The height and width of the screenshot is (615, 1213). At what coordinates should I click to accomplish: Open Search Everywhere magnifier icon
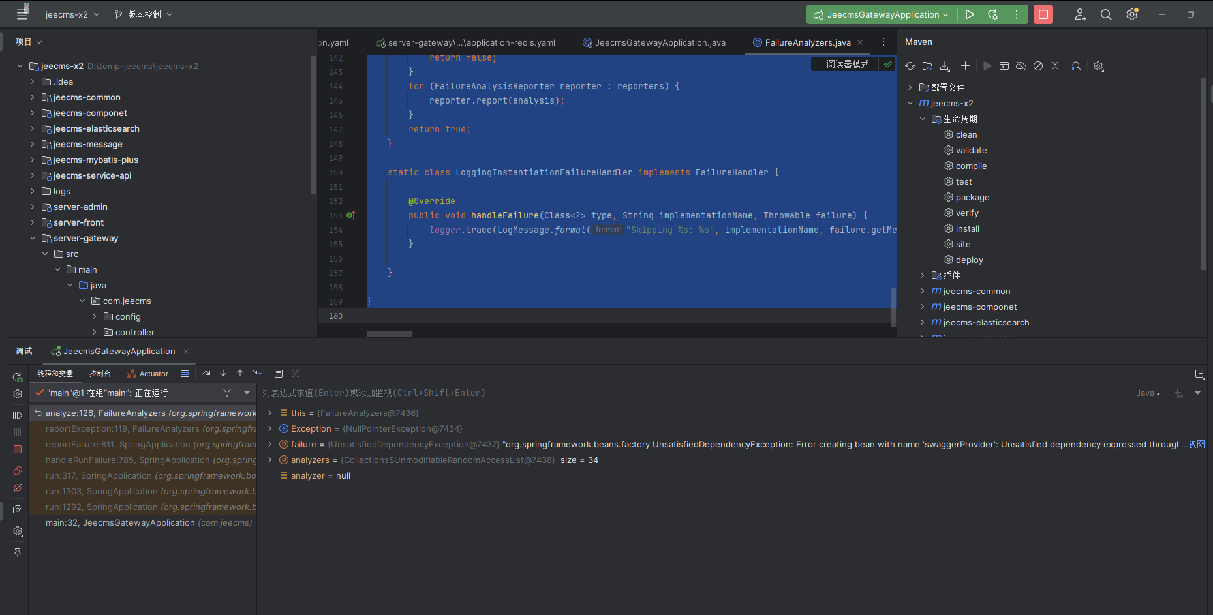(x=1106, y=14)
